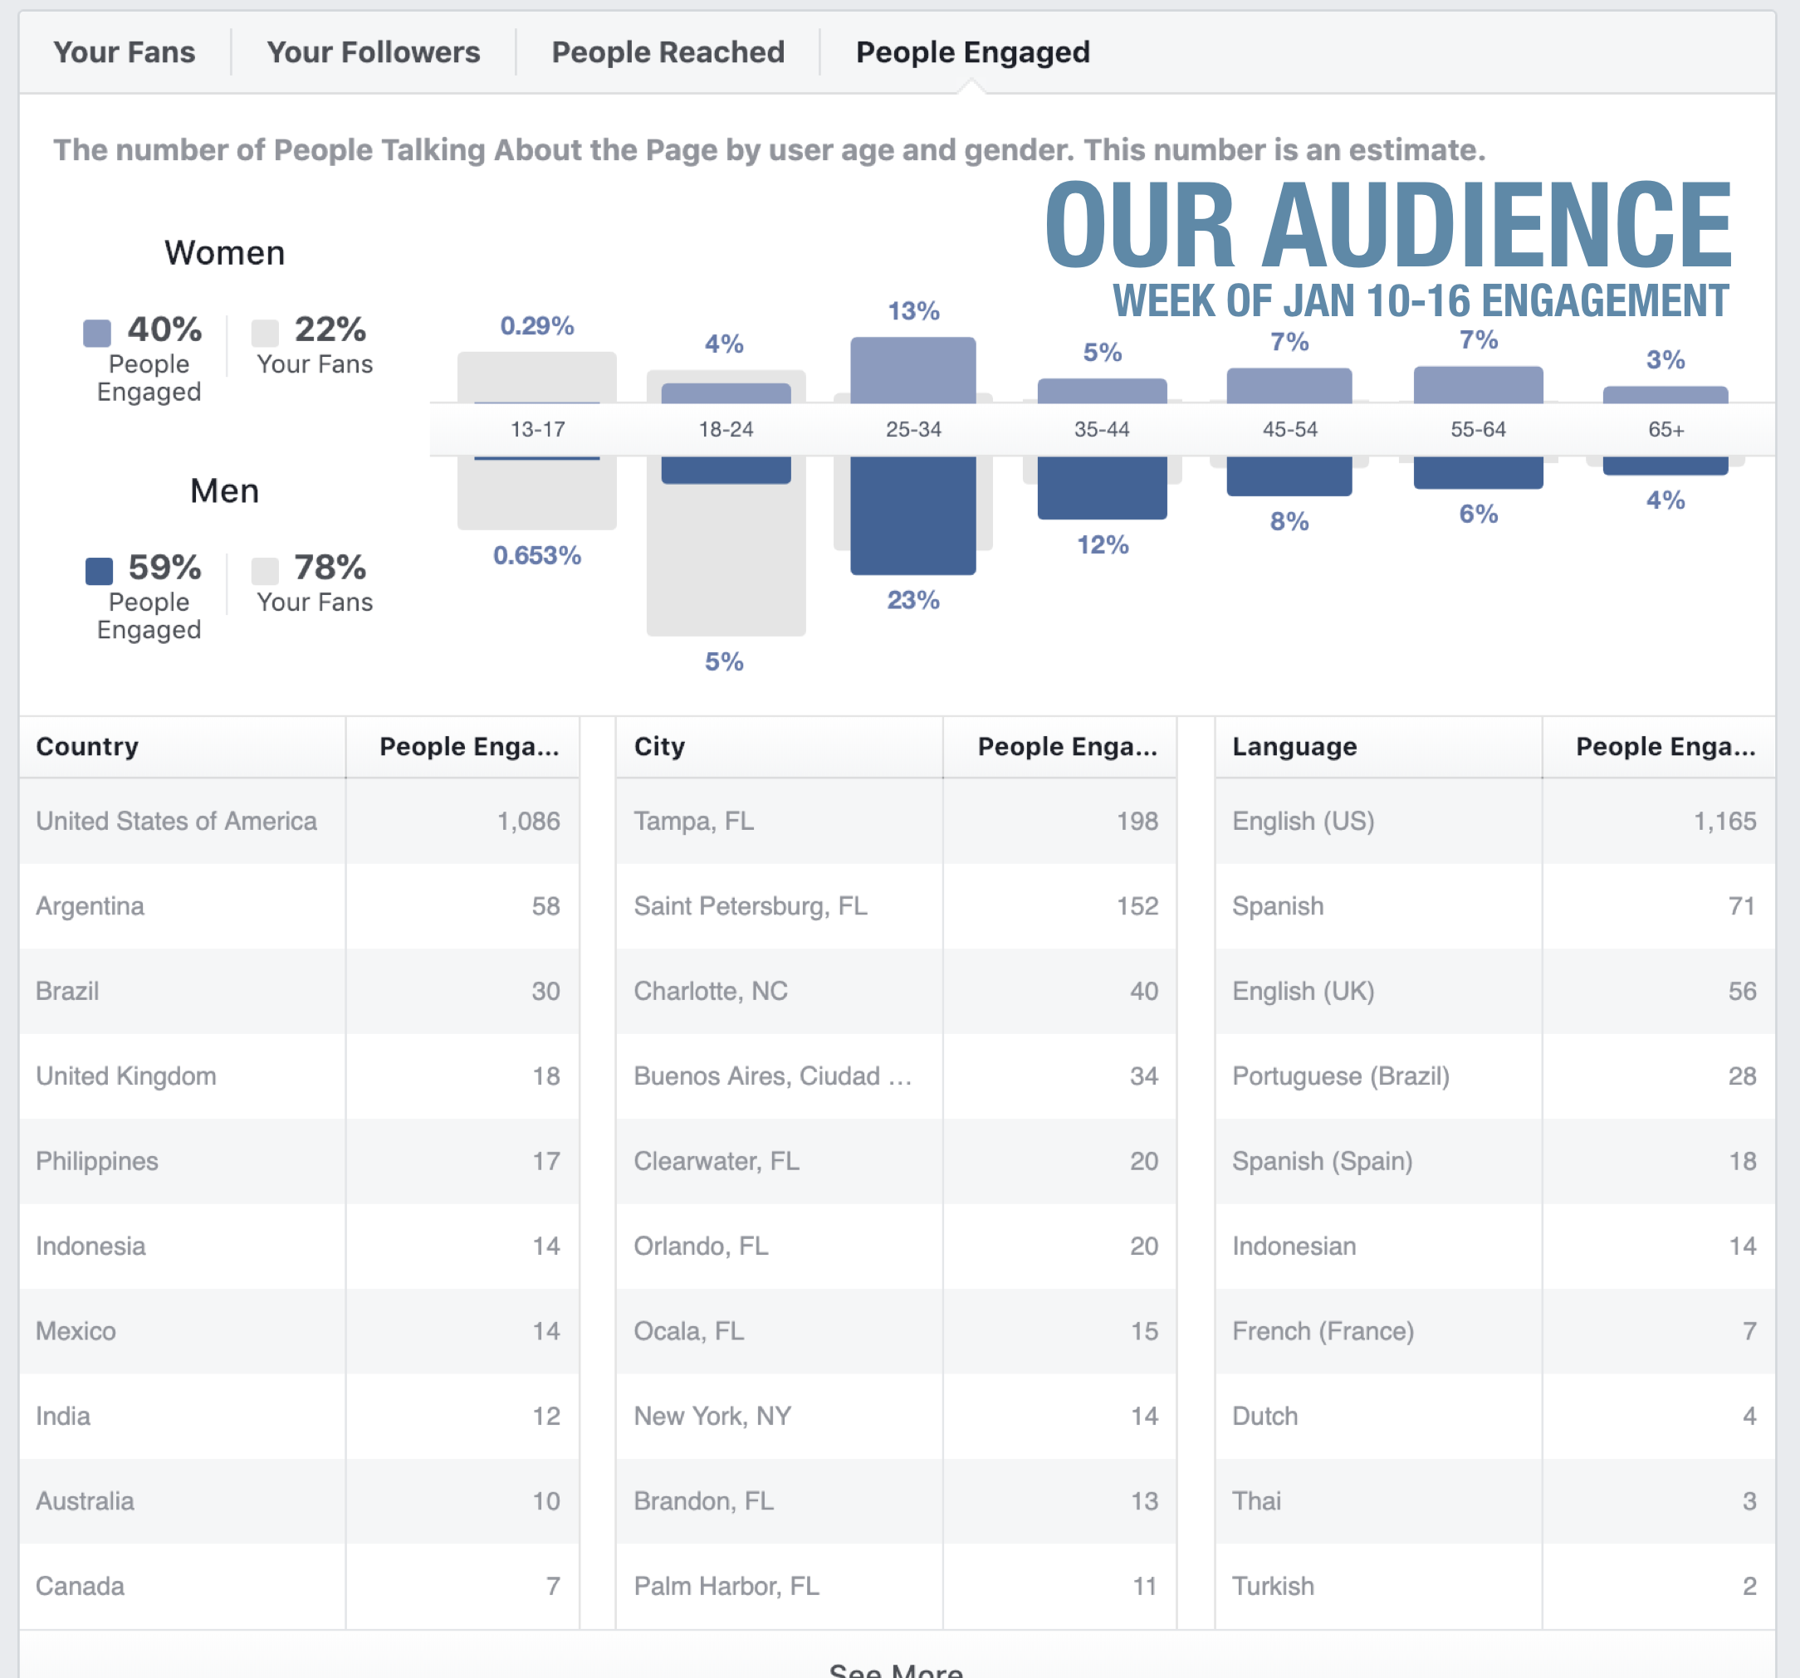Click the women 35-44 bar at 5%

click(x=1102, y=391)
